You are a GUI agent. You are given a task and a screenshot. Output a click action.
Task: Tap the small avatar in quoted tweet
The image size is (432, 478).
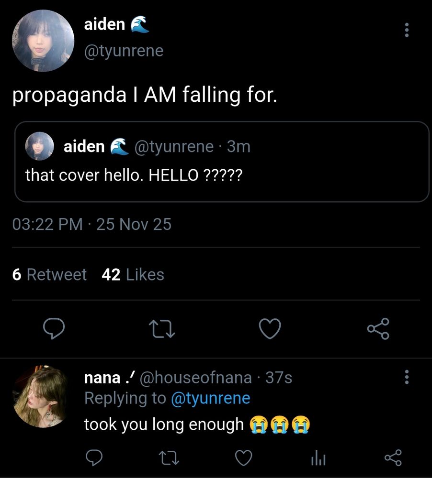39,146
